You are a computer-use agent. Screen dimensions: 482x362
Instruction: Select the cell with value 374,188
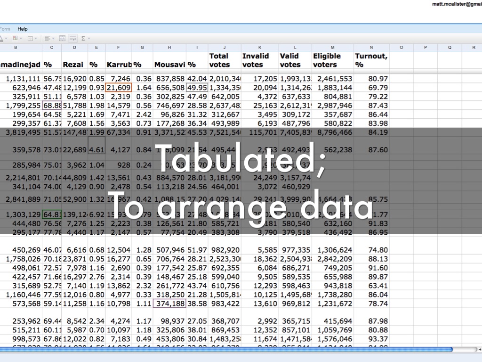pos(169,304)
